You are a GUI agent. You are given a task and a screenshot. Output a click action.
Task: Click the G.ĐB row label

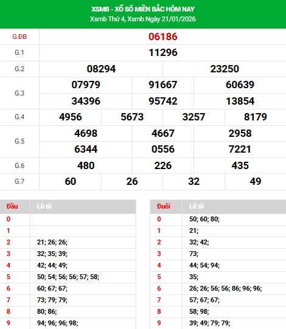pos(19,36)
